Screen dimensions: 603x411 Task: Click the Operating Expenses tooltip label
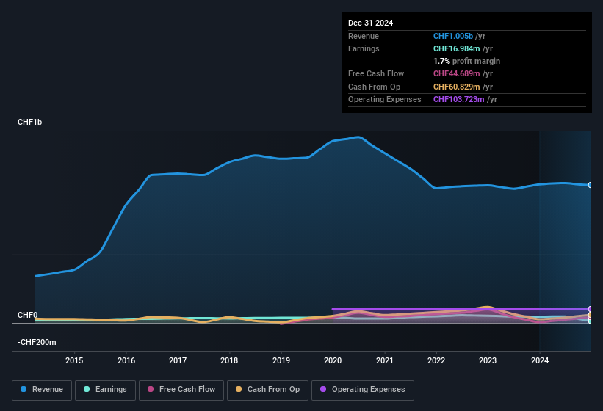click(385, 99)
